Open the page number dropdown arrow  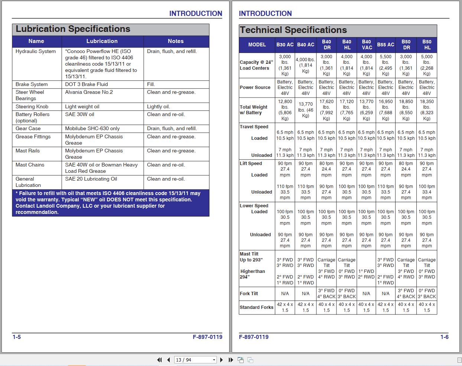pyautogui.click(x=214, y=360)
